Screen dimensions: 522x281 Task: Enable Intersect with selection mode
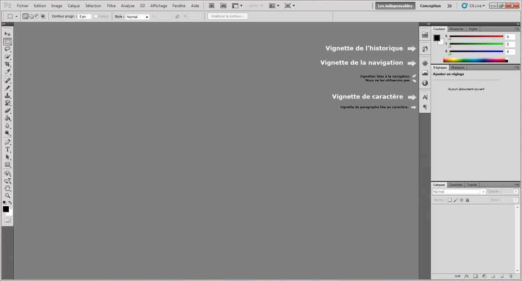pos(43,16)
